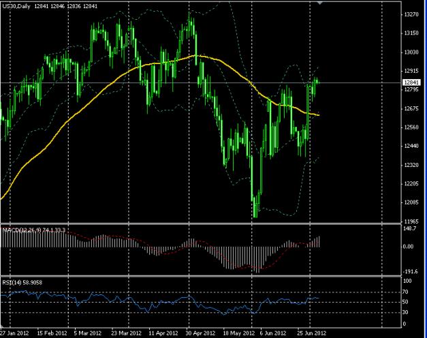Click the current price tag 12841 on axis
The height and width of the screenshot is (338, 427).
(x=411, y=82)
